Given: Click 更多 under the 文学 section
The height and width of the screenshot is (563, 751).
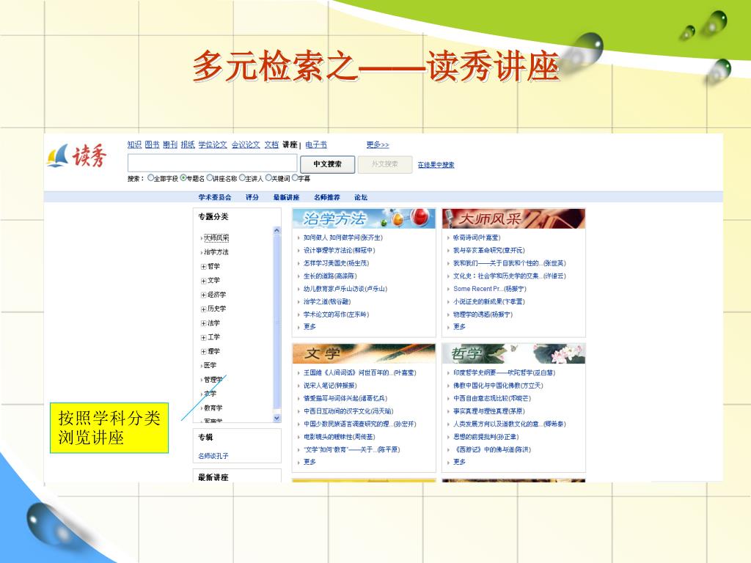Looking at the screenshot, I should tap(310, 462).
